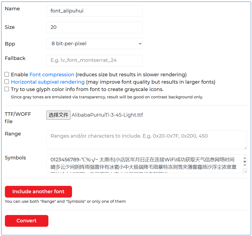Click the AlibabaPuHuiTi-3-45-Light.ttf filename text

click(x=107, y=115)
